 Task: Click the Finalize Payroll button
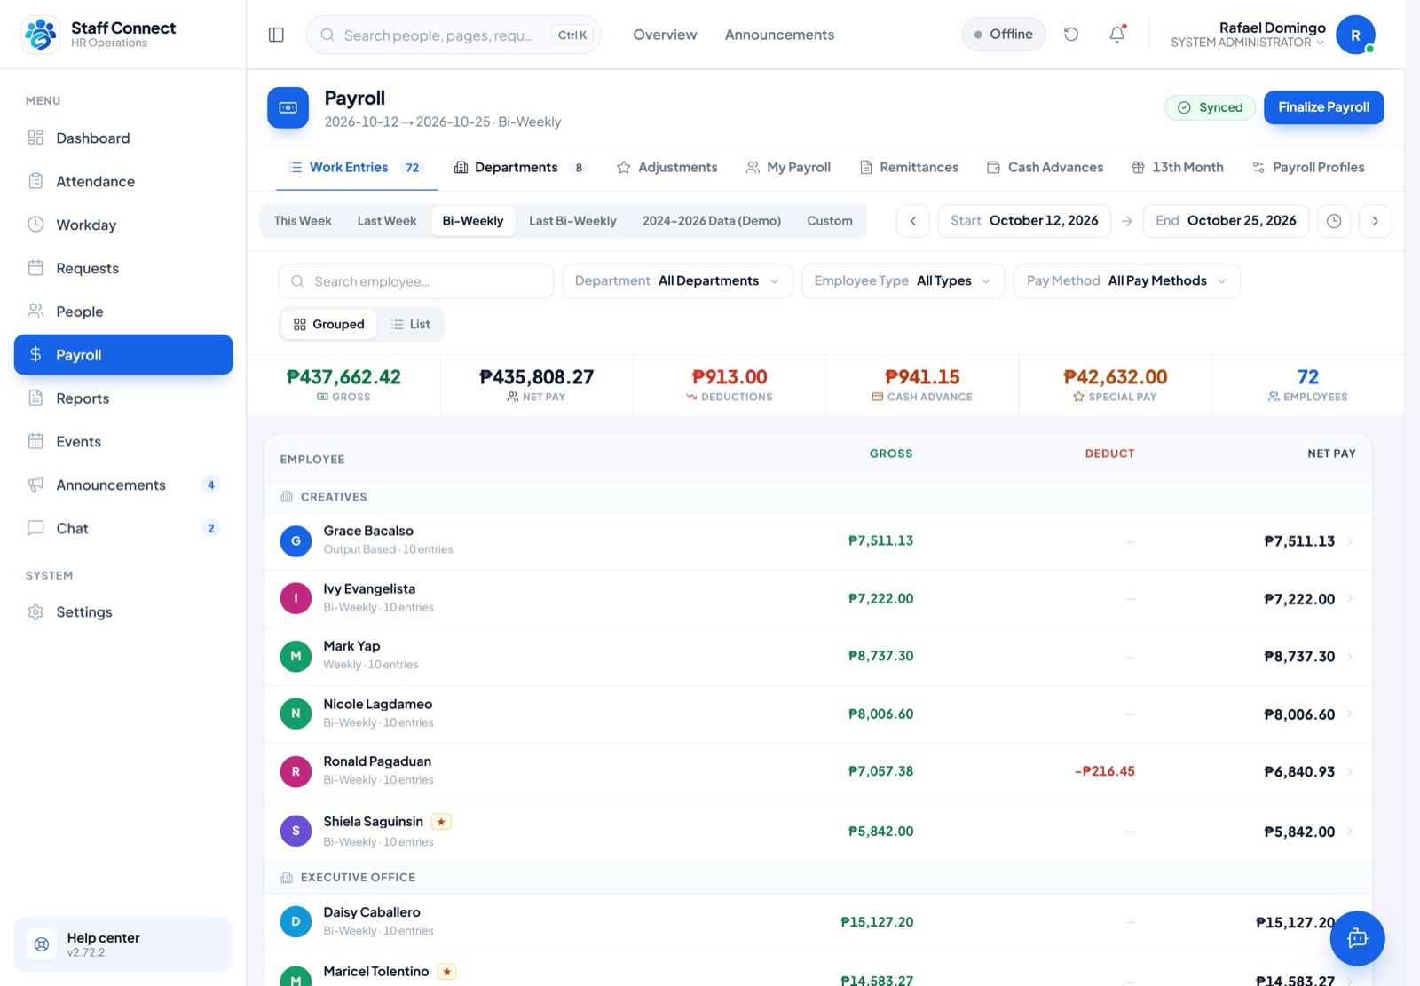pos(1323,107)
